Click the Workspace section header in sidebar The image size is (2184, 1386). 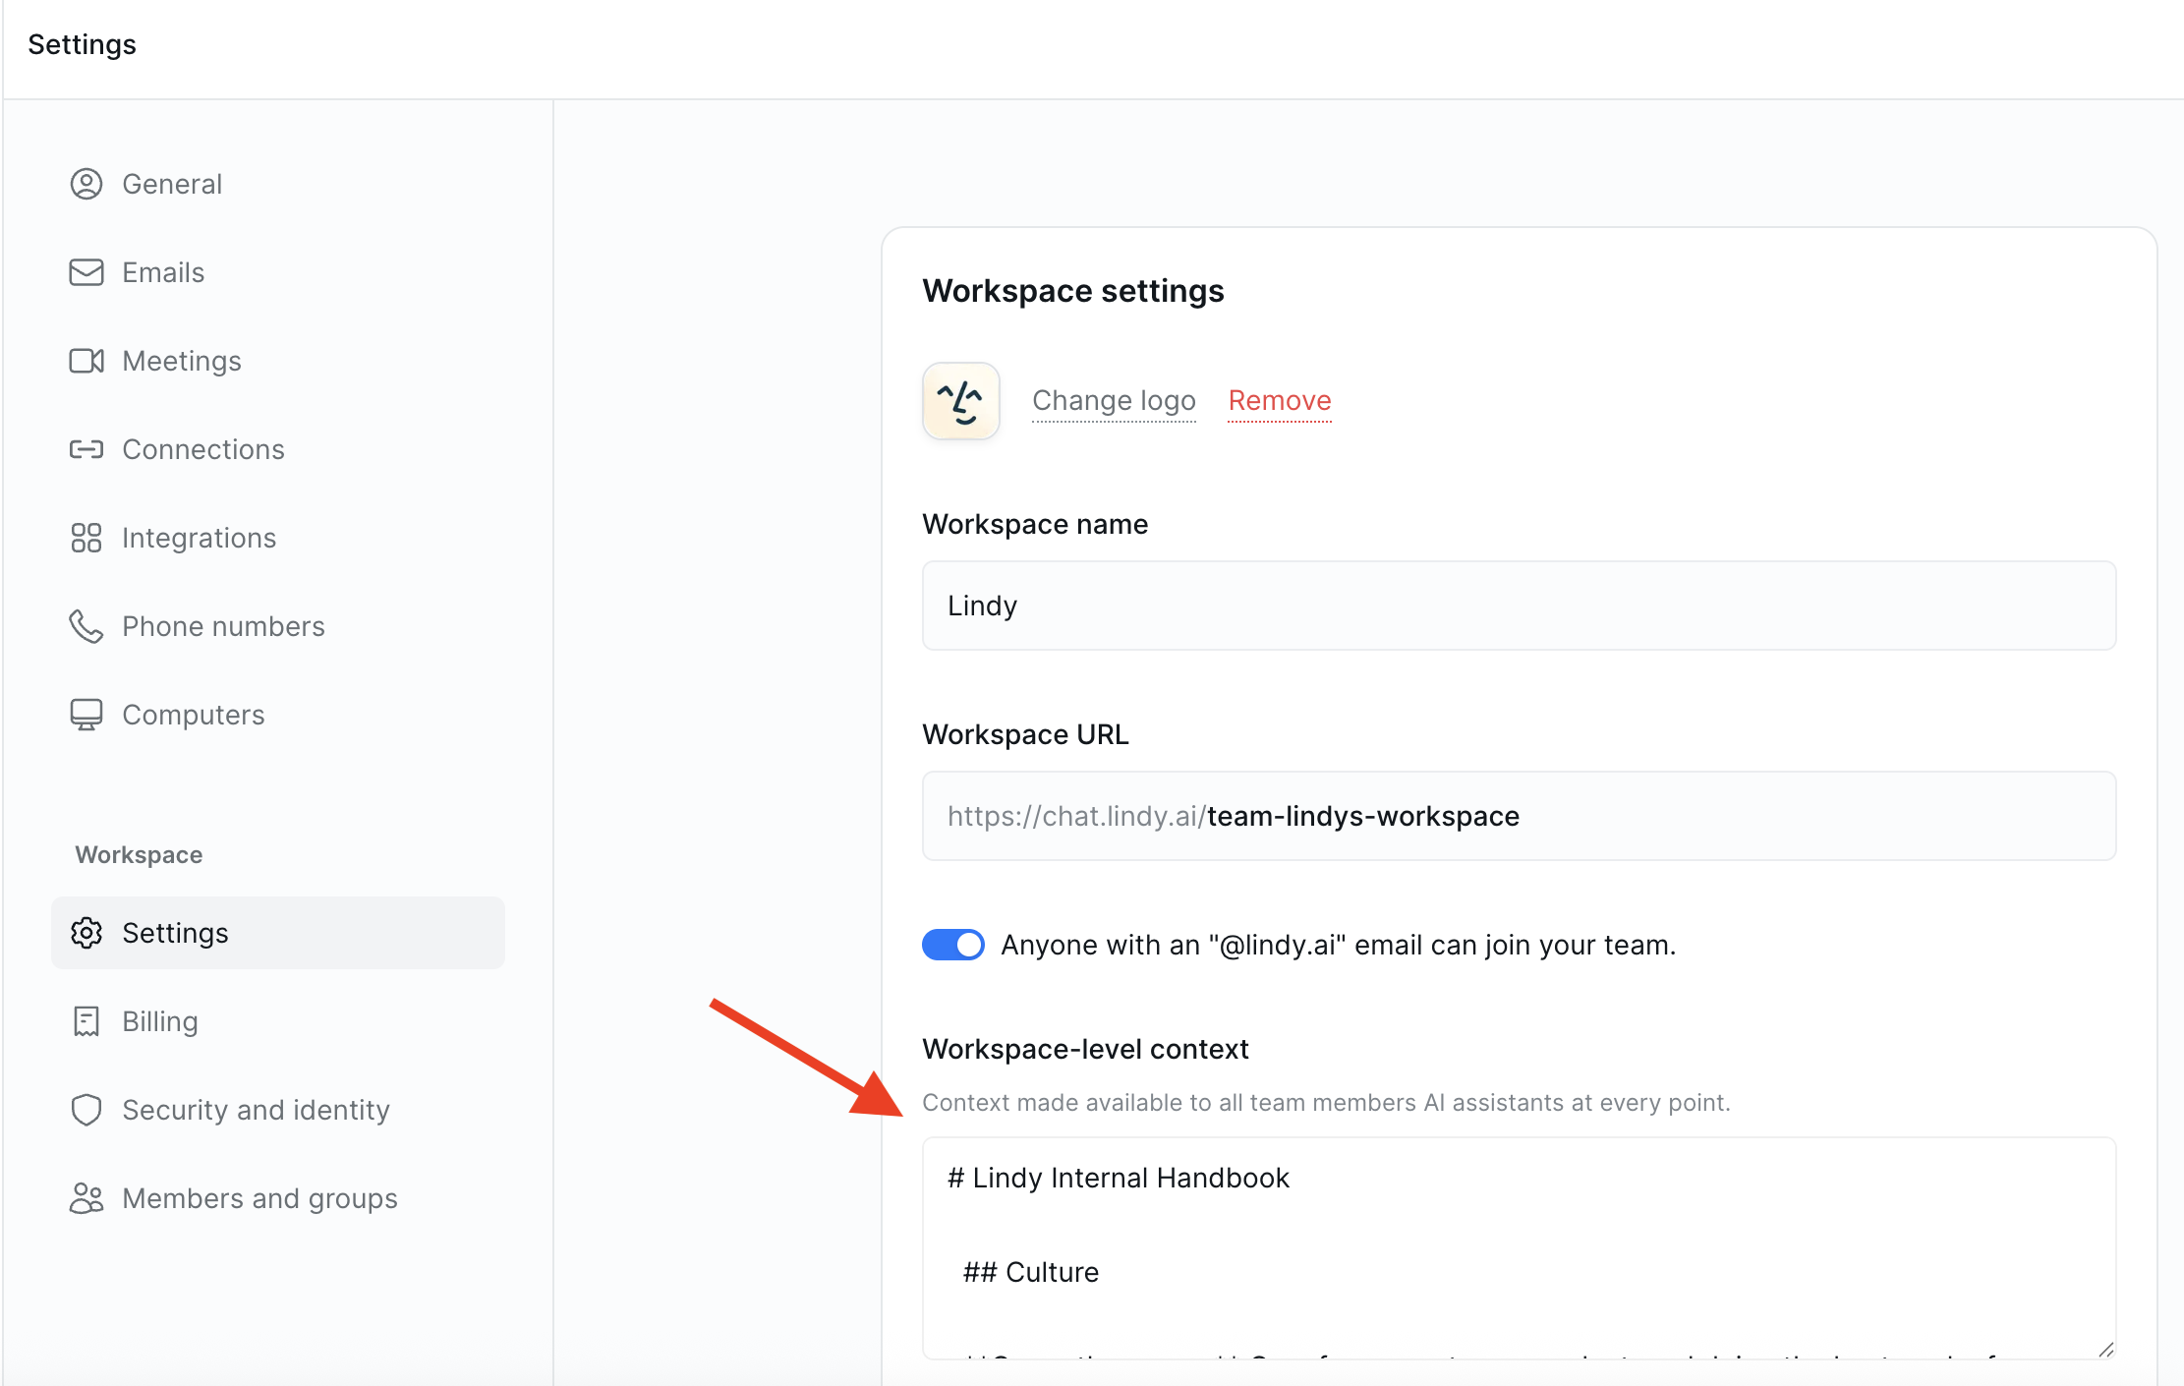(139, 855)
